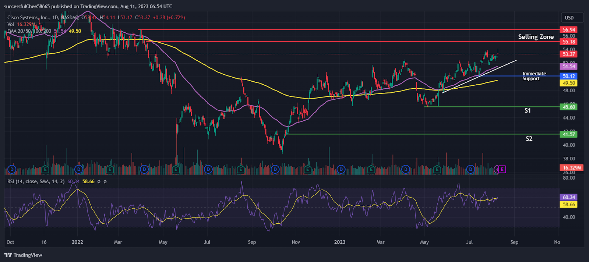Click the earnings marker before Mar 2022
Screen dimensions: 589x262
click(110, 169)
